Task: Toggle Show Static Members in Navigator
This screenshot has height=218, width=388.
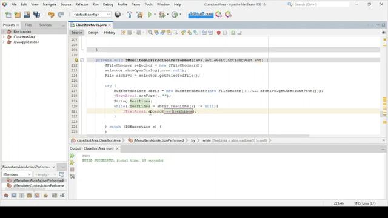Action: tap(22, 195)
